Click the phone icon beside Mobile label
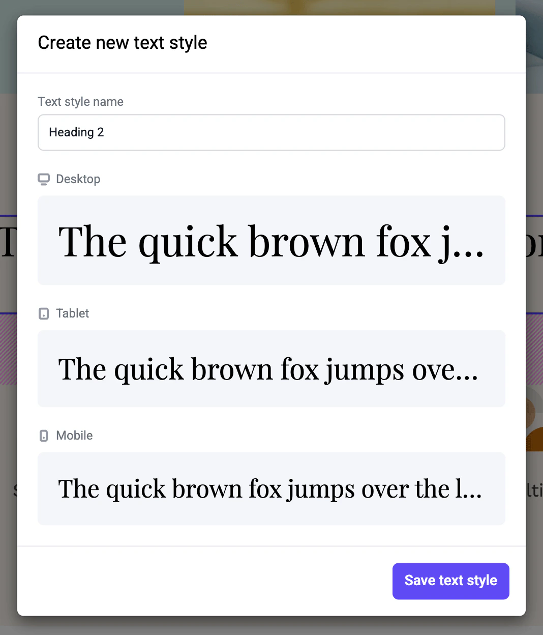Screen dimensions: 543x635 click(x=44, y=435)
